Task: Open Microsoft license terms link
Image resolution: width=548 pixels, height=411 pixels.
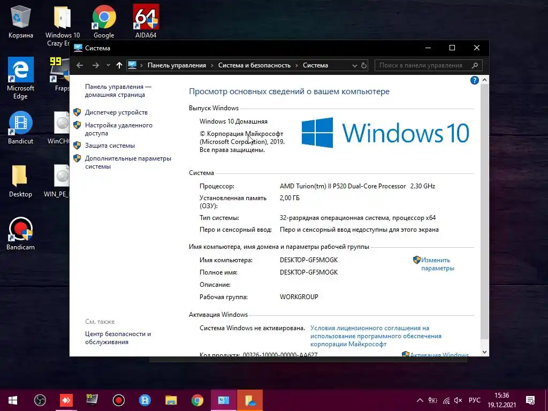Action: click(x=376, y=336)
